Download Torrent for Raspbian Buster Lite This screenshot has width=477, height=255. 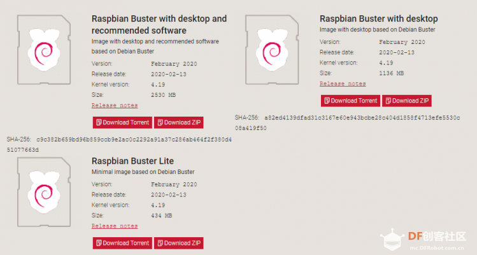pyautogui.click(x=122, y=243)
